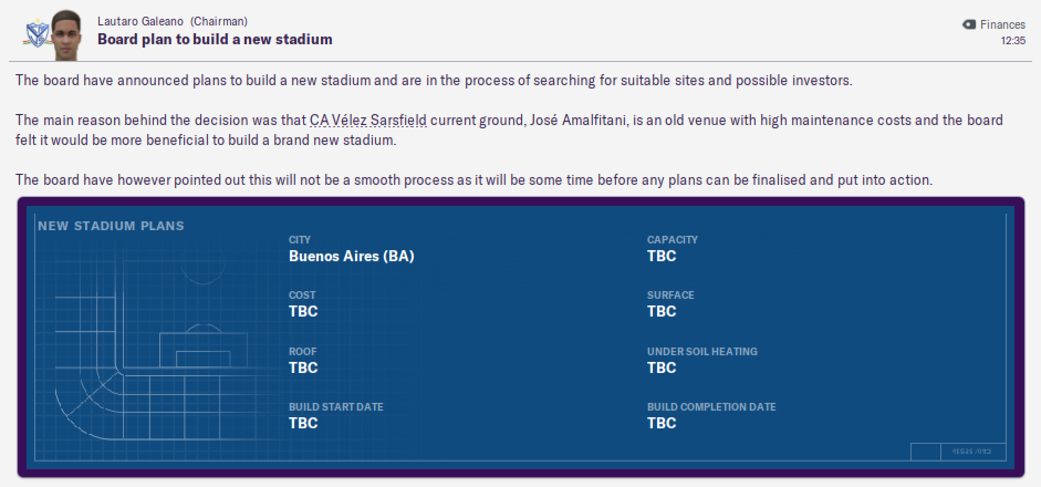Click the (Chairman) role label

(218, 21)
